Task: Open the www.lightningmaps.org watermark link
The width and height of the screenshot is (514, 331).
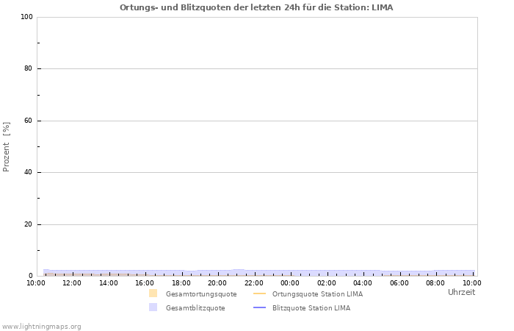Action: pos(41,326)
